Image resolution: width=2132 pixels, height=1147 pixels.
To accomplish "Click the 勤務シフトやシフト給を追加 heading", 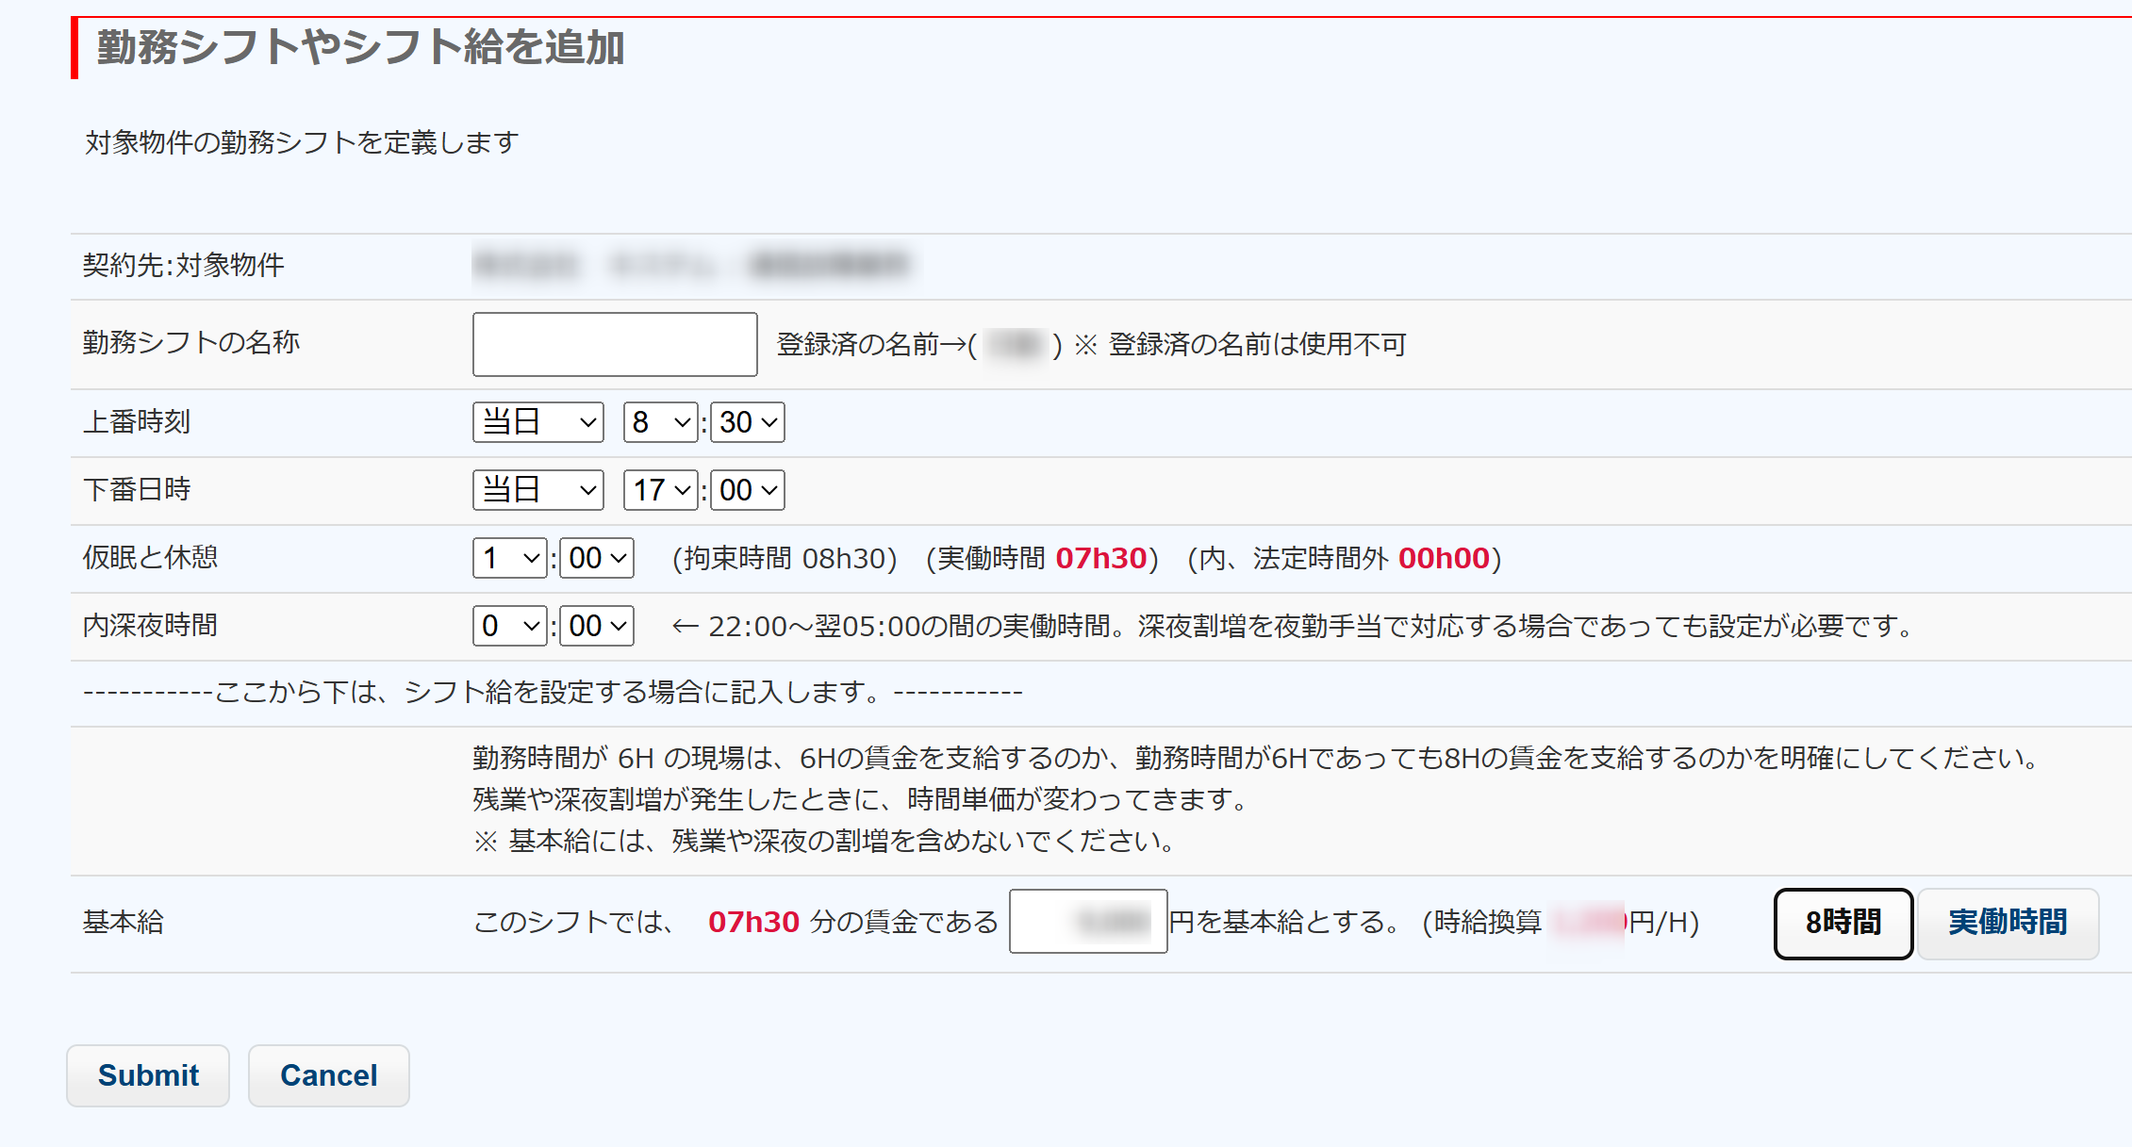I will 360,47.
